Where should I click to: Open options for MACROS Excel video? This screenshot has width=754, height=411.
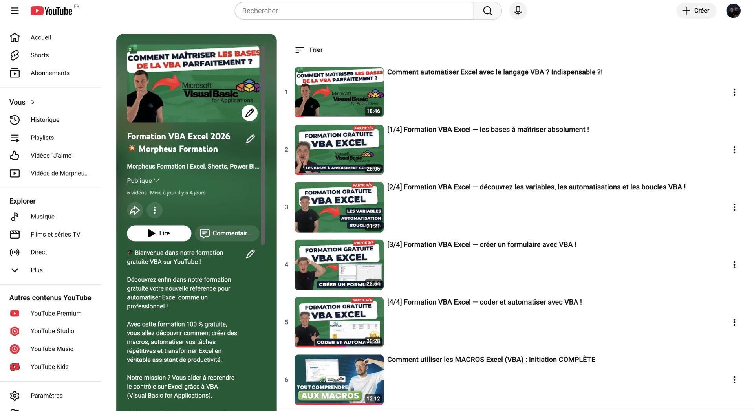click(x=734, y=380)
